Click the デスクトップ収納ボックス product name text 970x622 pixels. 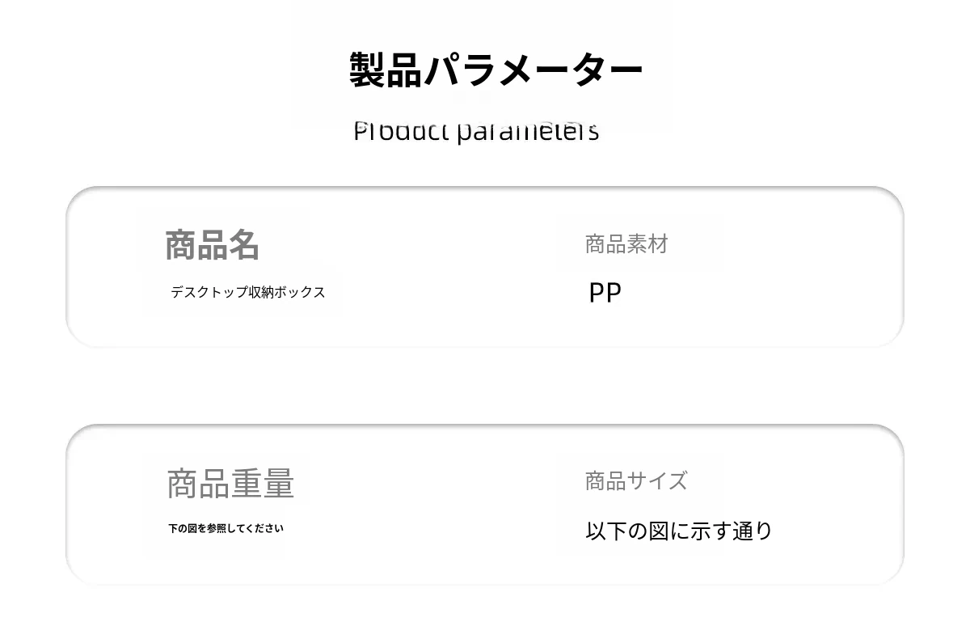point(247,292)
